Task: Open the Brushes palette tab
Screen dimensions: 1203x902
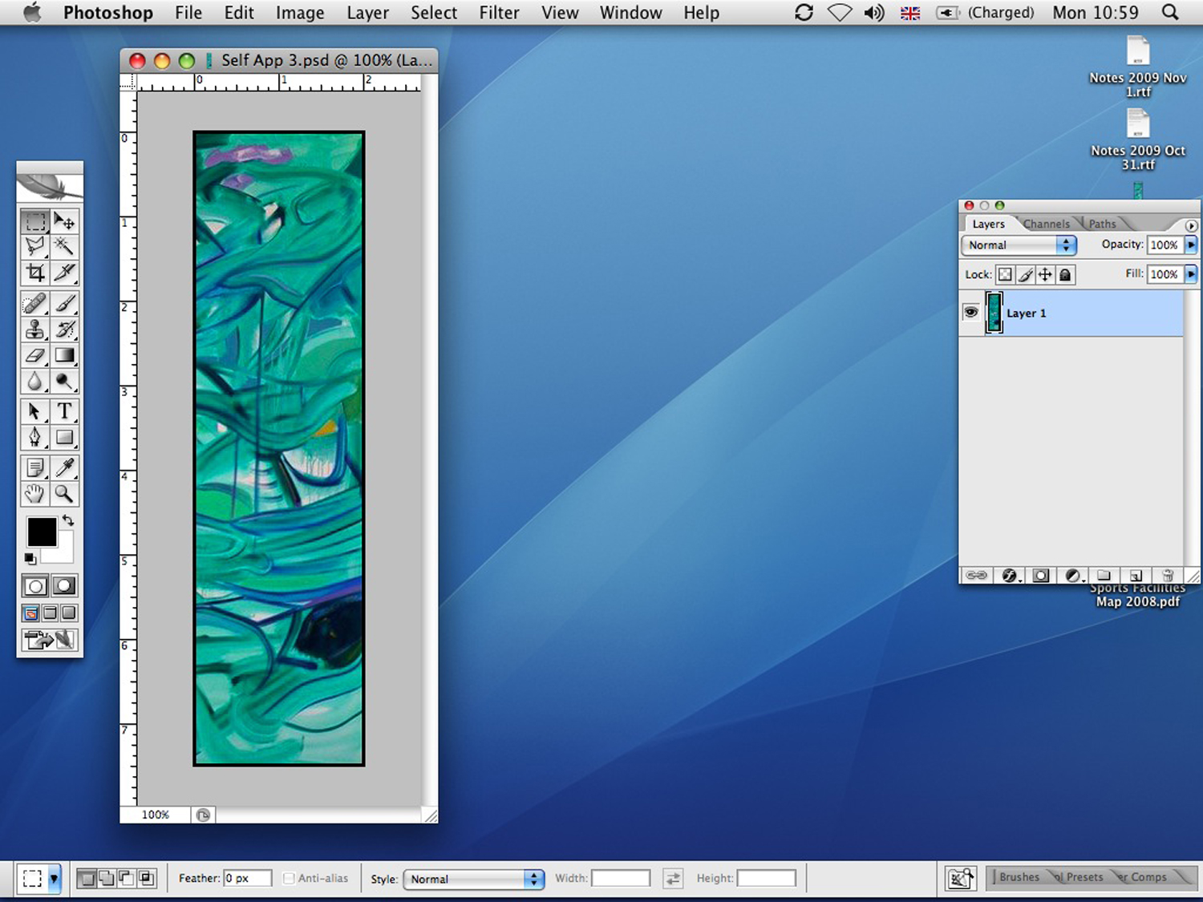Action: [x=1019, y=877]
